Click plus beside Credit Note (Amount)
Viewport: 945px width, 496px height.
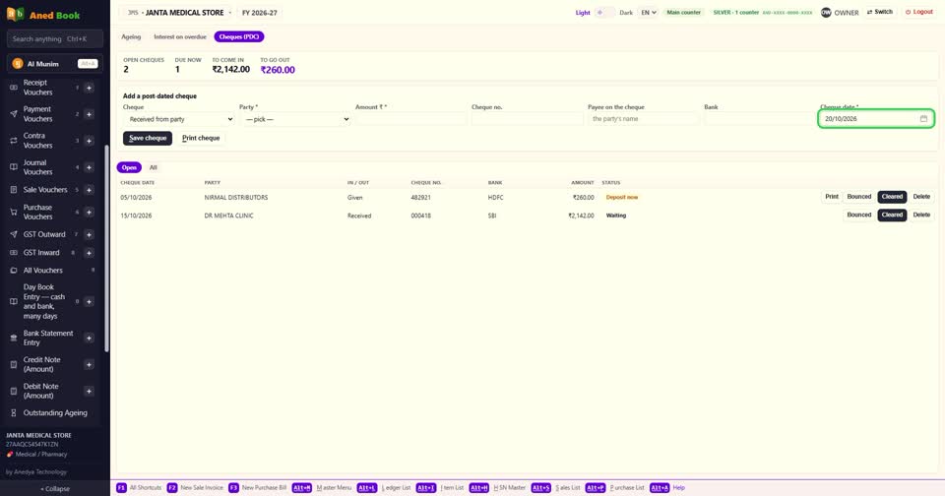pos(90,364)
